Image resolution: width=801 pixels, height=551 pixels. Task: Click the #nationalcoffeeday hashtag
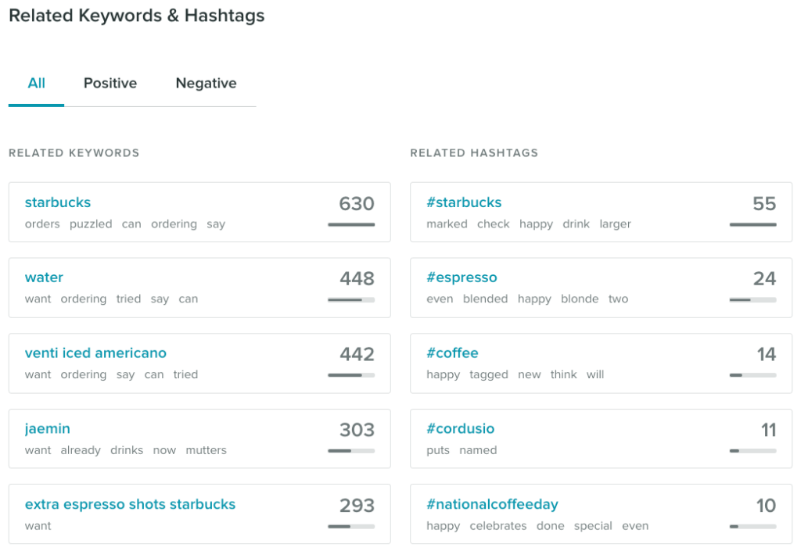492,504
